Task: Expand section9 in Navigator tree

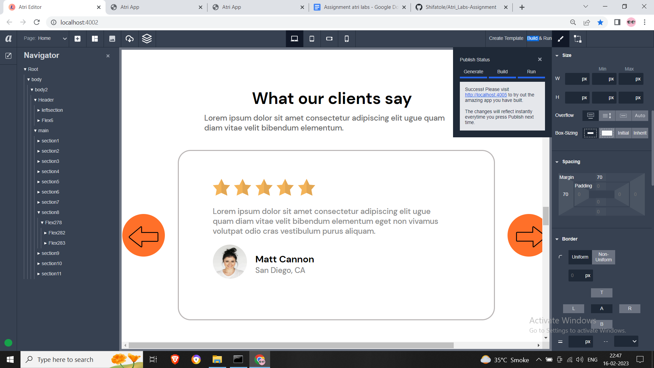Action: click(38, 254)
